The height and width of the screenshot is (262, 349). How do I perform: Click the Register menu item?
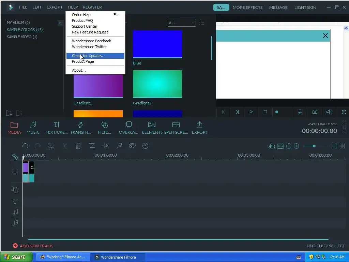(92, 7)
